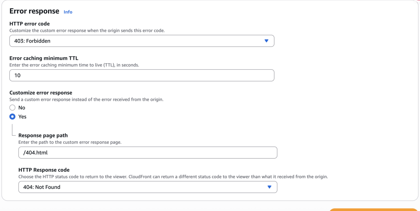Click the 'Enter the error caching minimum time' hint
Viewport: 420px width, 211px height.
(x=74, y=65)
